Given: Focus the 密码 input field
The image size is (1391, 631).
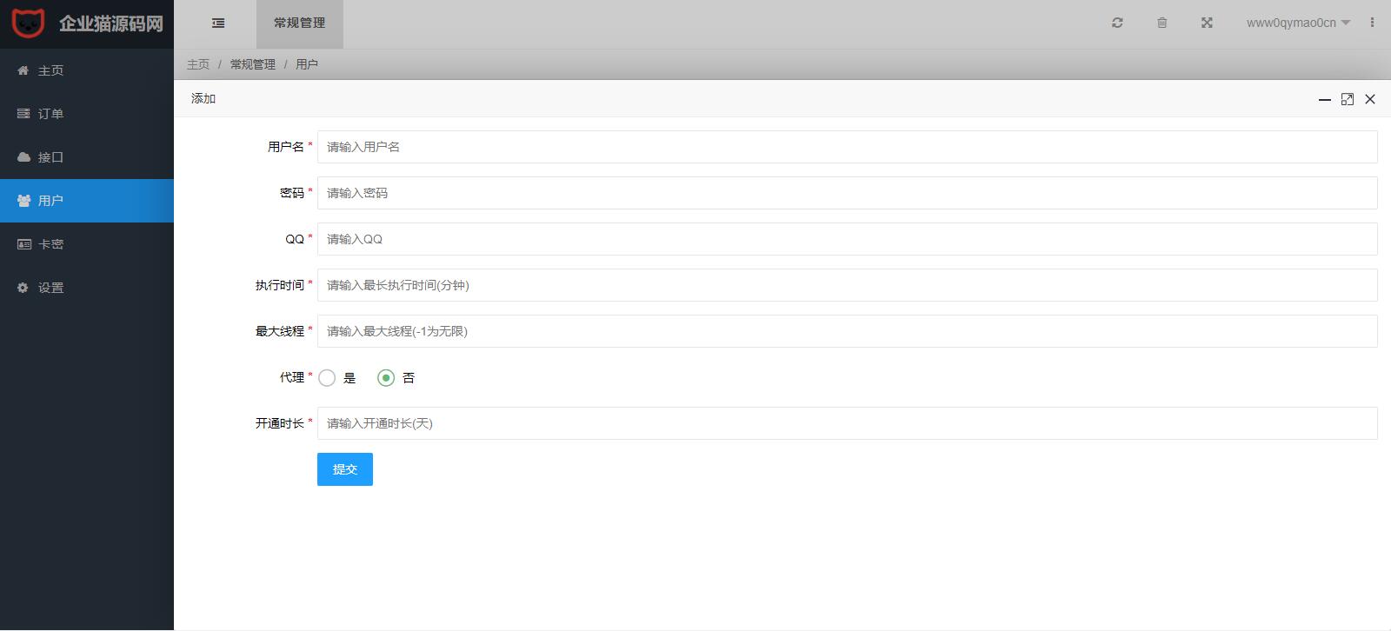Looking at the screenshot, I should click(848, 193).
